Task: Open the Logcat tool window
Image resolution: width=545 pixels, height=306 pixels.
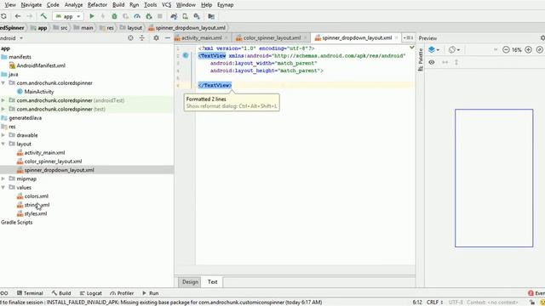Action: tap(91, 293)
